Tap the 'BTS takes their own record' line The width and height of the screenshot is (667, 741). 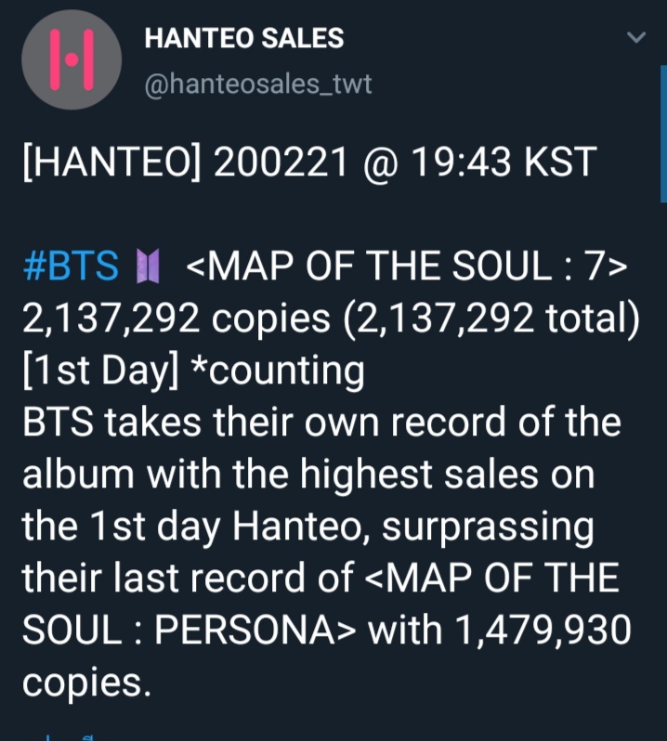tap(320, 423)
